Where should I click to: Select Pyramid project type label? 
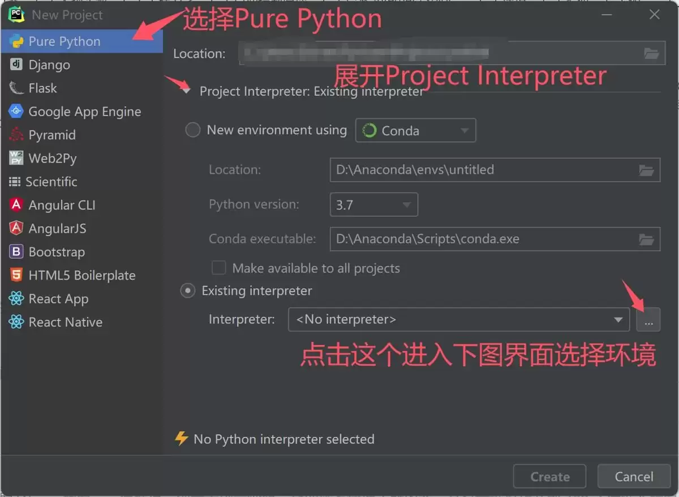click(52, 135)
